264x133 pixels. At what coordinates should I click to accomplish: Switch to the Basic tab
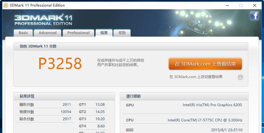click(x=23, y=33)
